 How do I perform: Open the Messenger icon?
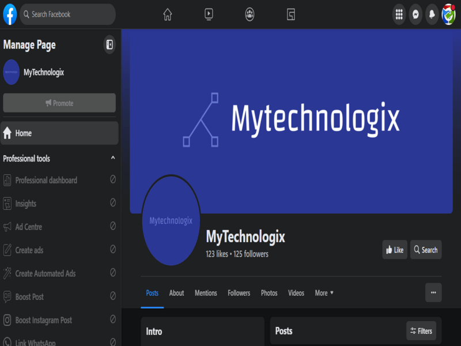click(415, 14)
